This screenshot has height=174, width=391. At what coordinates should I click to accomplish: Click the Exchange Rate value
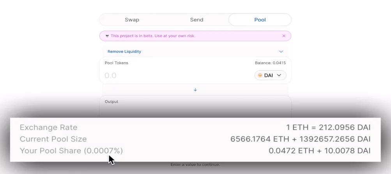click(x=328, y=127)
